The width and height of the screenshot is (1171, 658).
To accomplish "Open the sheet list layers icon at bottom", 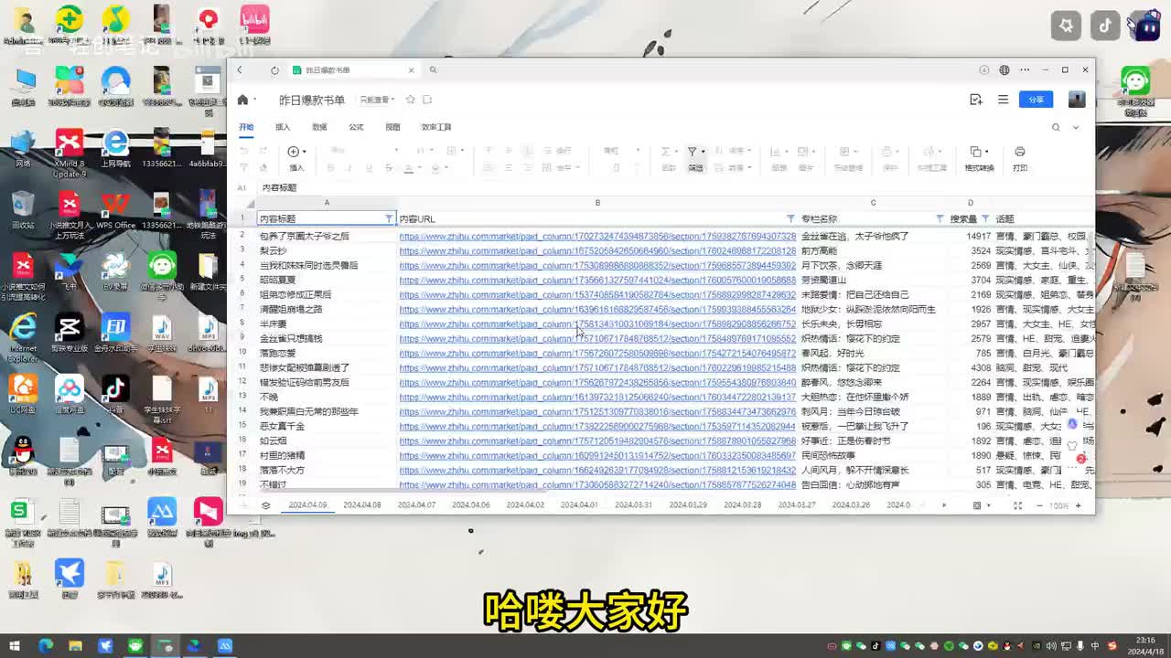I will [x=266, y=505].
